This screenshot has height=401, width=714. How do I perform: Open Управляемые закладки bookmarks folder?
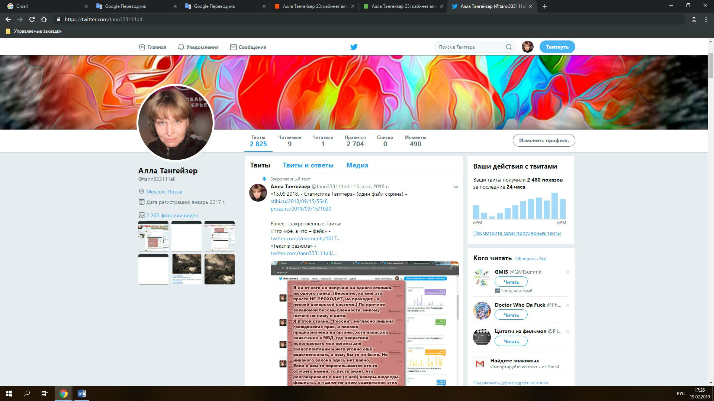coord(34,31)
